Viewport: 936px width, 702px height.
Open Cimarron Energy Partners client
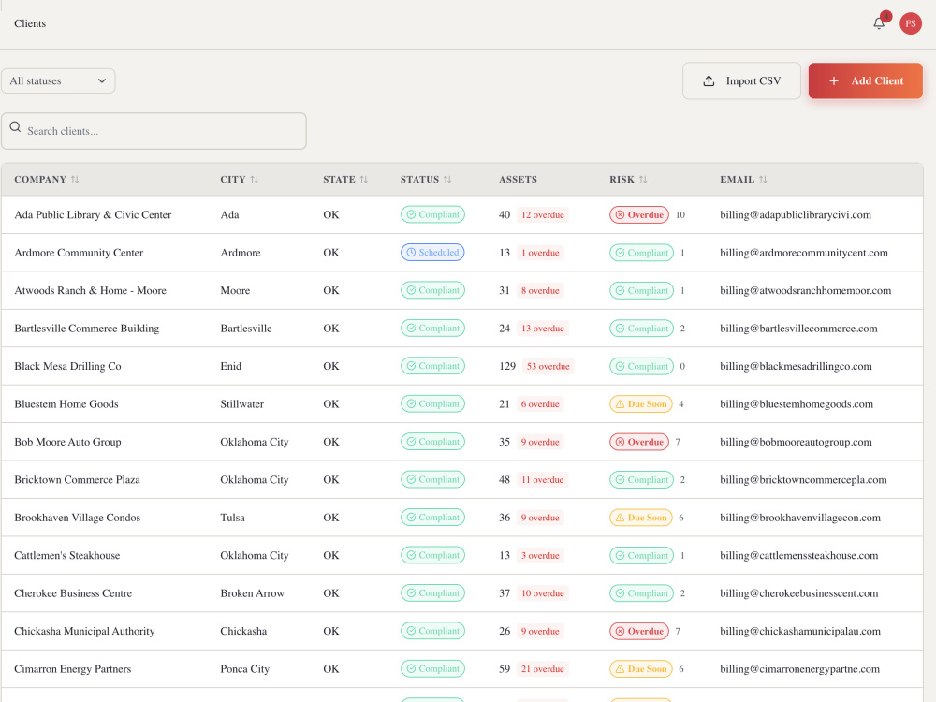click(x=72, y=669)
